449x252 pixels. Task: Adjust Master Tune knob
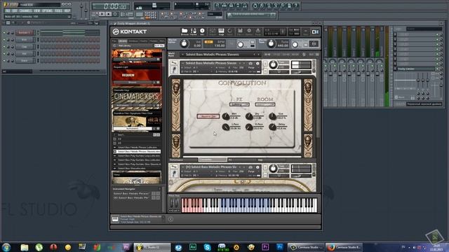271,43
